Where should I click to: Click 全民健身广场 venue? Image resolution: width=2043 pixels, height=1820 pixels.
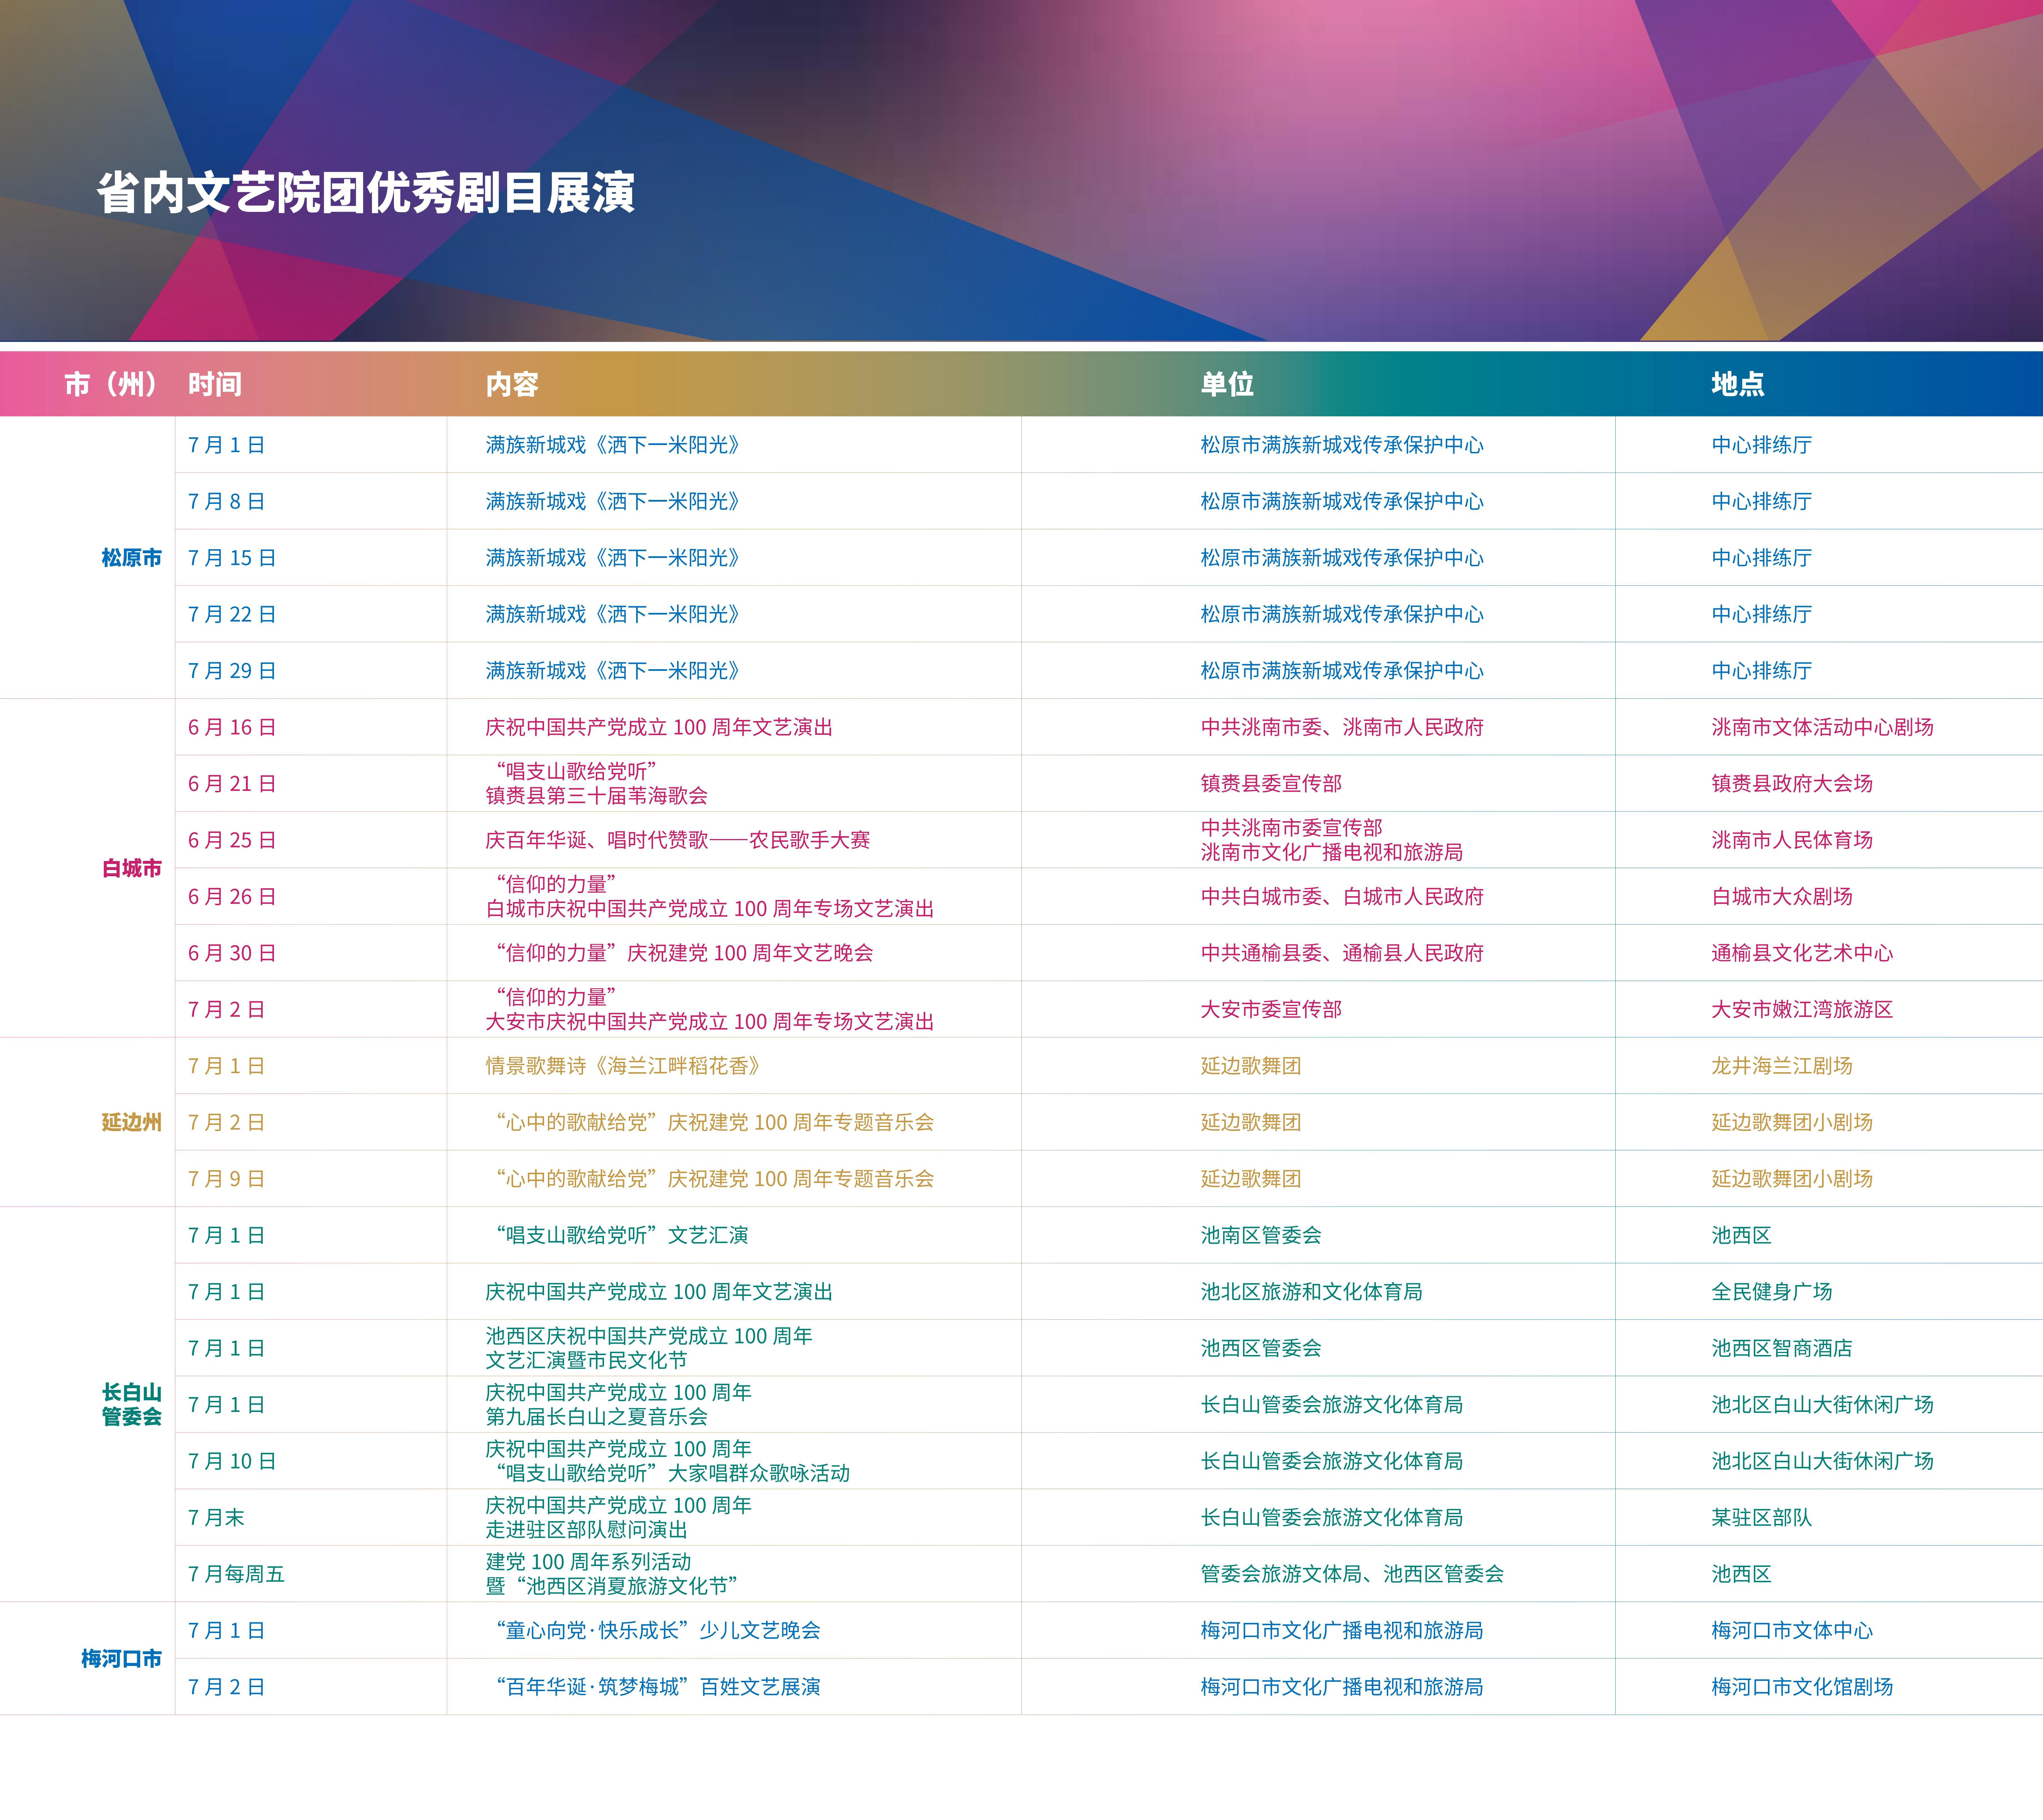[x=1772, y=1292]
